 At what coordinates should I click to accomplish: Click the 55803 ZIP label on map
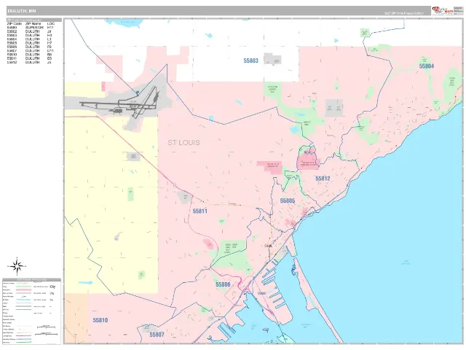coord(250,61)
